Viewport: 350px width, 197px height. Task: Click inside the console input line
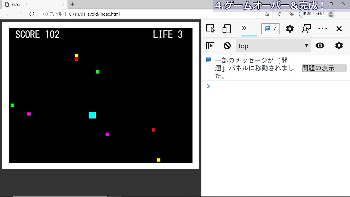pyautogui.click(x=246, y=86)
